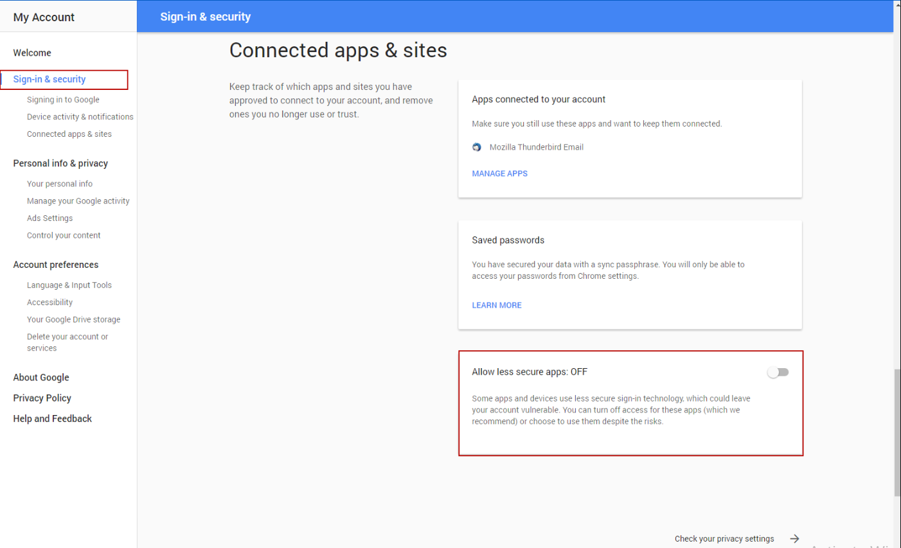Go to Signing in to Google
The image size is (901, 548).
click(63, 100)
